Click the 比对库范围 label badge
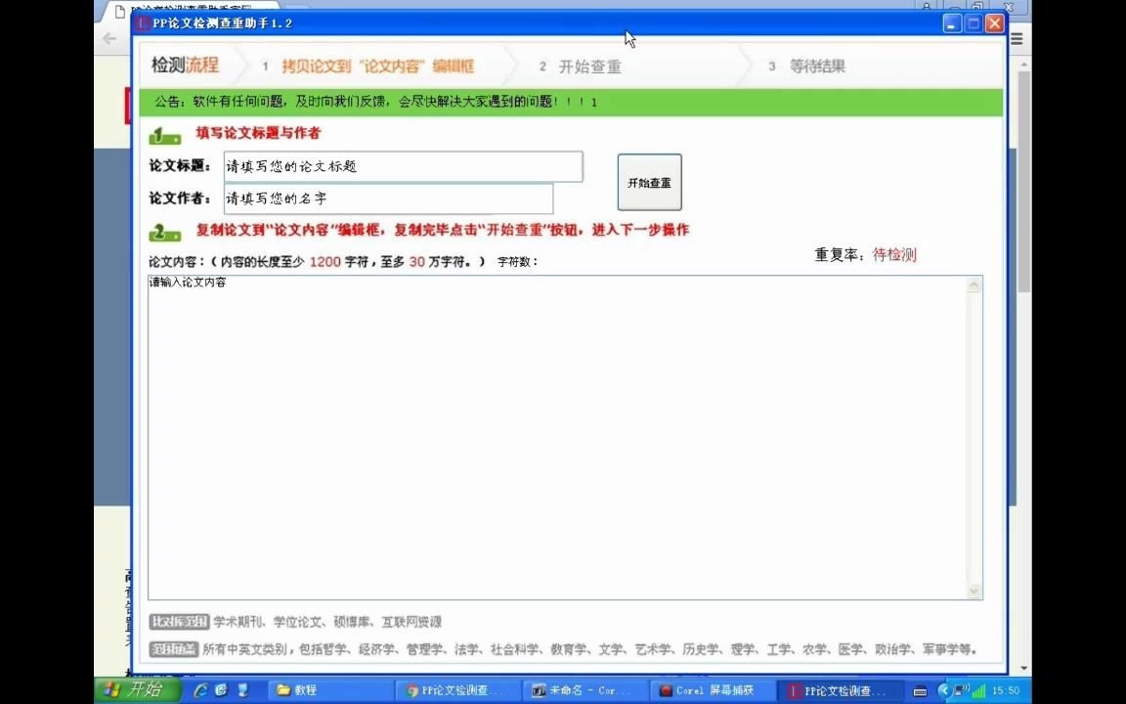The width and height of the screenshot is (1126, 704). click(x=179, y=622)
